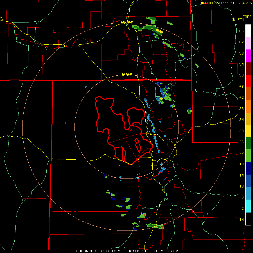Click the legend value '38'
This screenshot has width=253, height=253.
coord(241,109)
